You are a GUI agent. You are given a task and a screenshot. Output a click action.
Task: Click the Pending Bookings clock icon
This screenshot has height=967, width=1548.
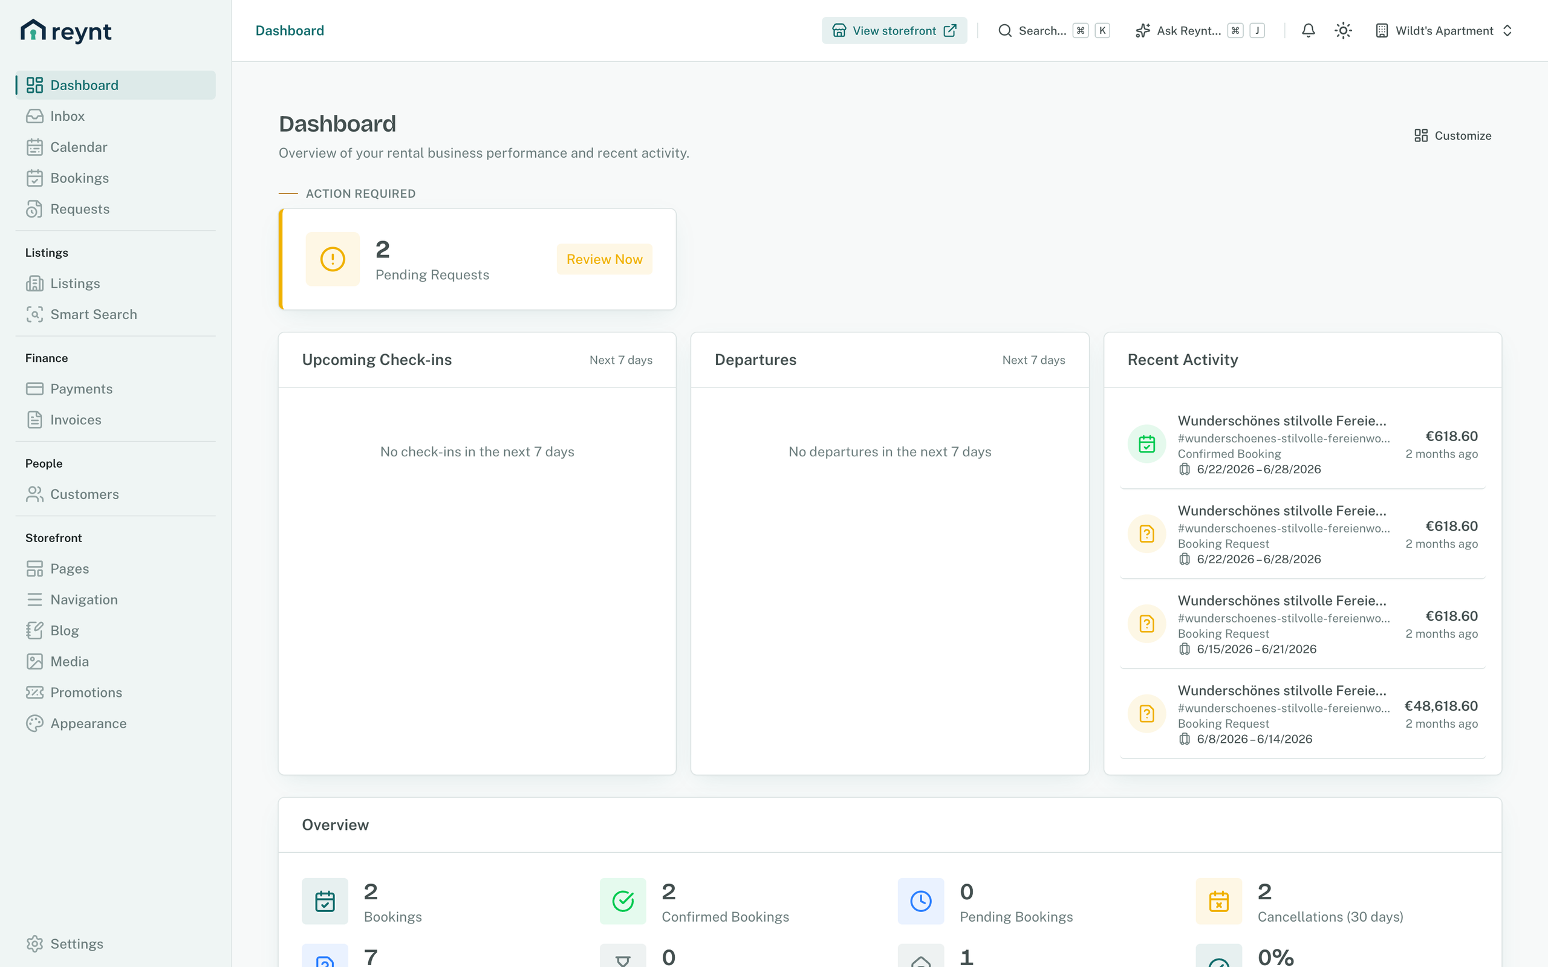coord(921,901)
